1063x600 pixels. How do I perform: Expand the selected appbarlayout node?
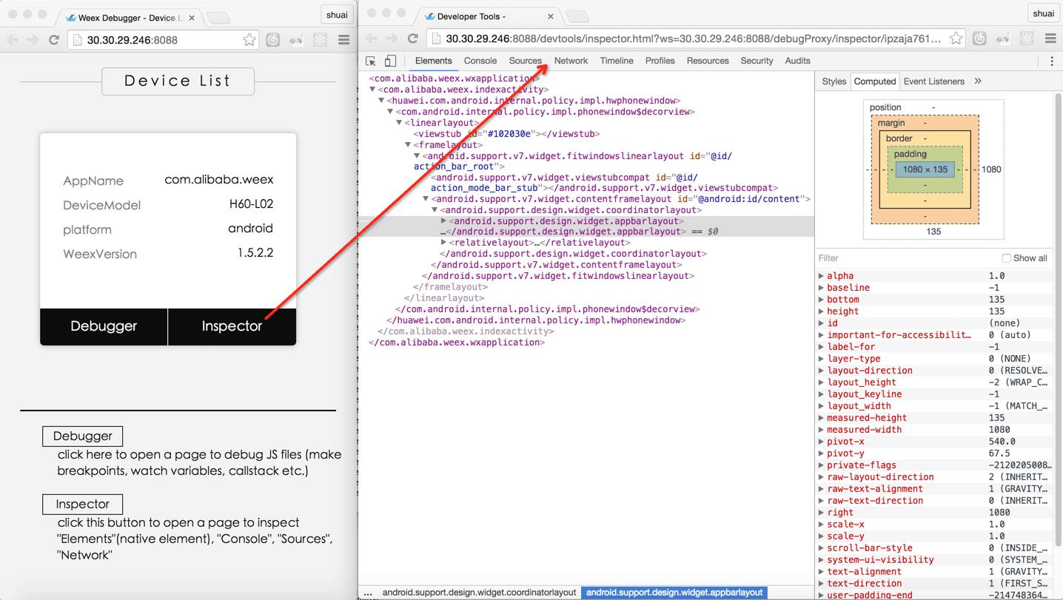(x=443, y=220)
